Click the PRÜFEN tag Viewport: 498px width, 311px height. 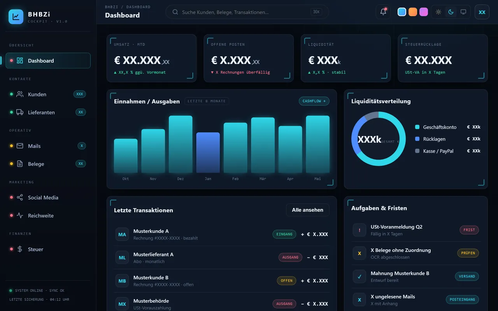[x=468, y=253]
